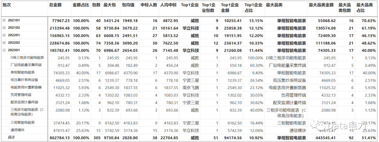379x142 pixels.
Task: Click the Top1企业占比 column header
Action: point(254,8)
